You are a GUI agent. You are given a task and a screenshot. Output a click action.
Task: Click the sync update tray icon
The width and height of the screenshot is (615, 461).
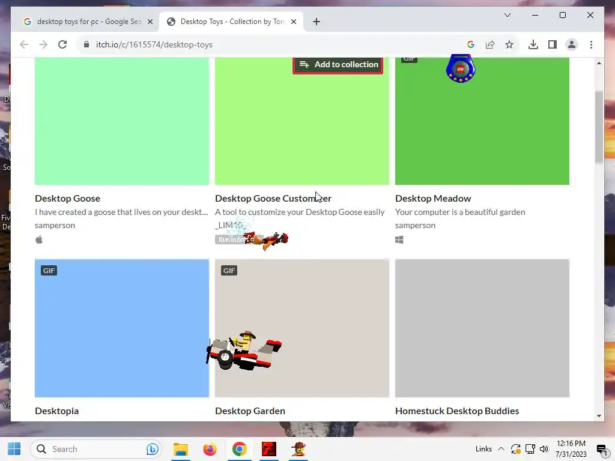coord(515,449)
